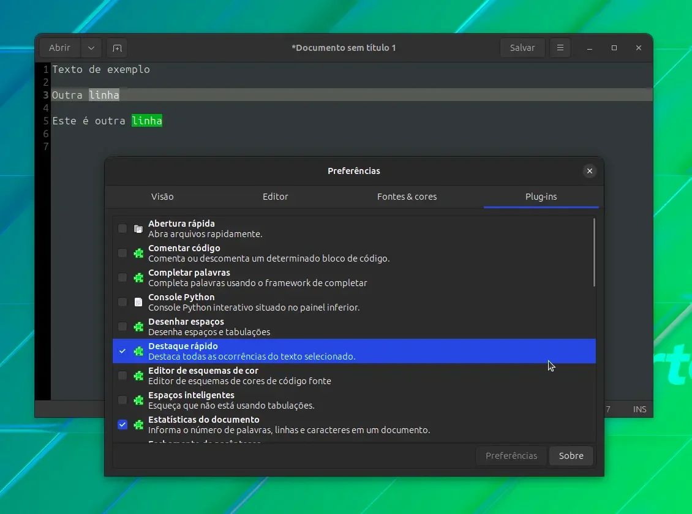Click the plugin list vertical scrollbar
The height and width of the screenshot is (514, 692).
[x=594, y=252]
